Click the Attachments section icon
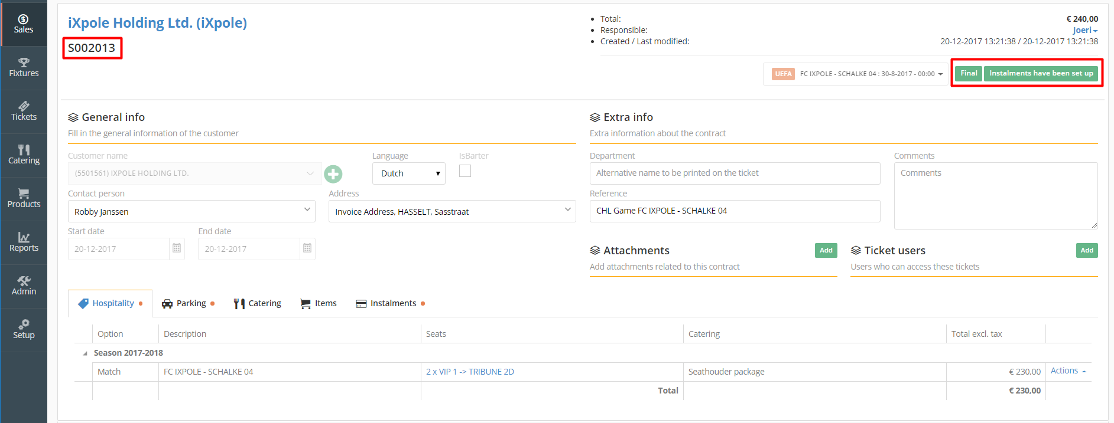 595,251
